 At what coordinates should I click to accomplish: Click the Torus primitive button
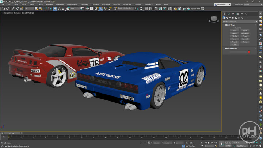[x=234, y=39]
